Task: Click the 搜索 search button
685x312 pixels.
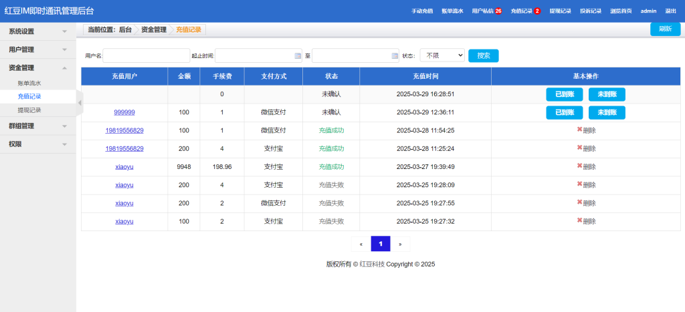Action: click(x=483, y=56)
